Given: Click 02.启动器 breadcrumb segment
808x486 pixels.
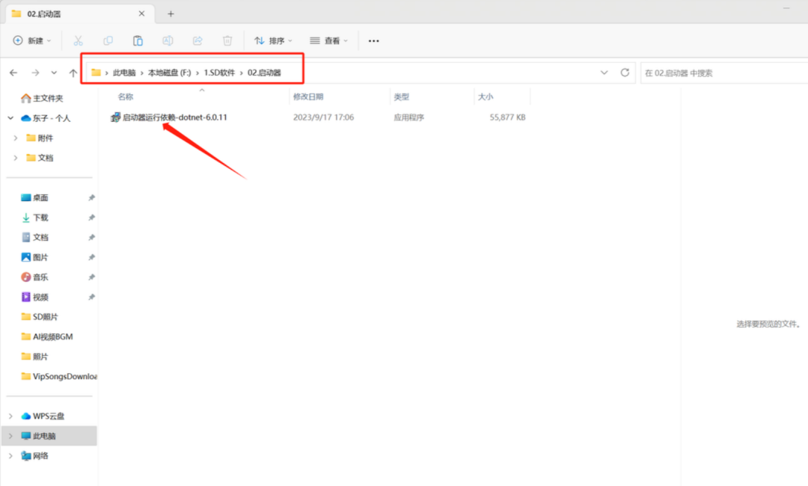Looking at the screenshot, I should pos(264,73).
